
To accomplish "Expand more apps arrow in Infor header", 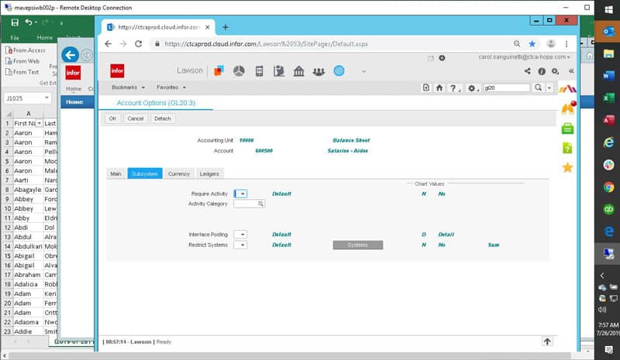I will (x=363, y=71).
